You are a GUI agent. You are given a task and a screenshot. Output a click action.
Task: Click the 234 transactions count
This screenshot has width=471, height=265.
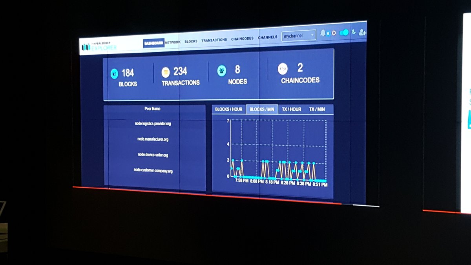[x=180, y=71]
